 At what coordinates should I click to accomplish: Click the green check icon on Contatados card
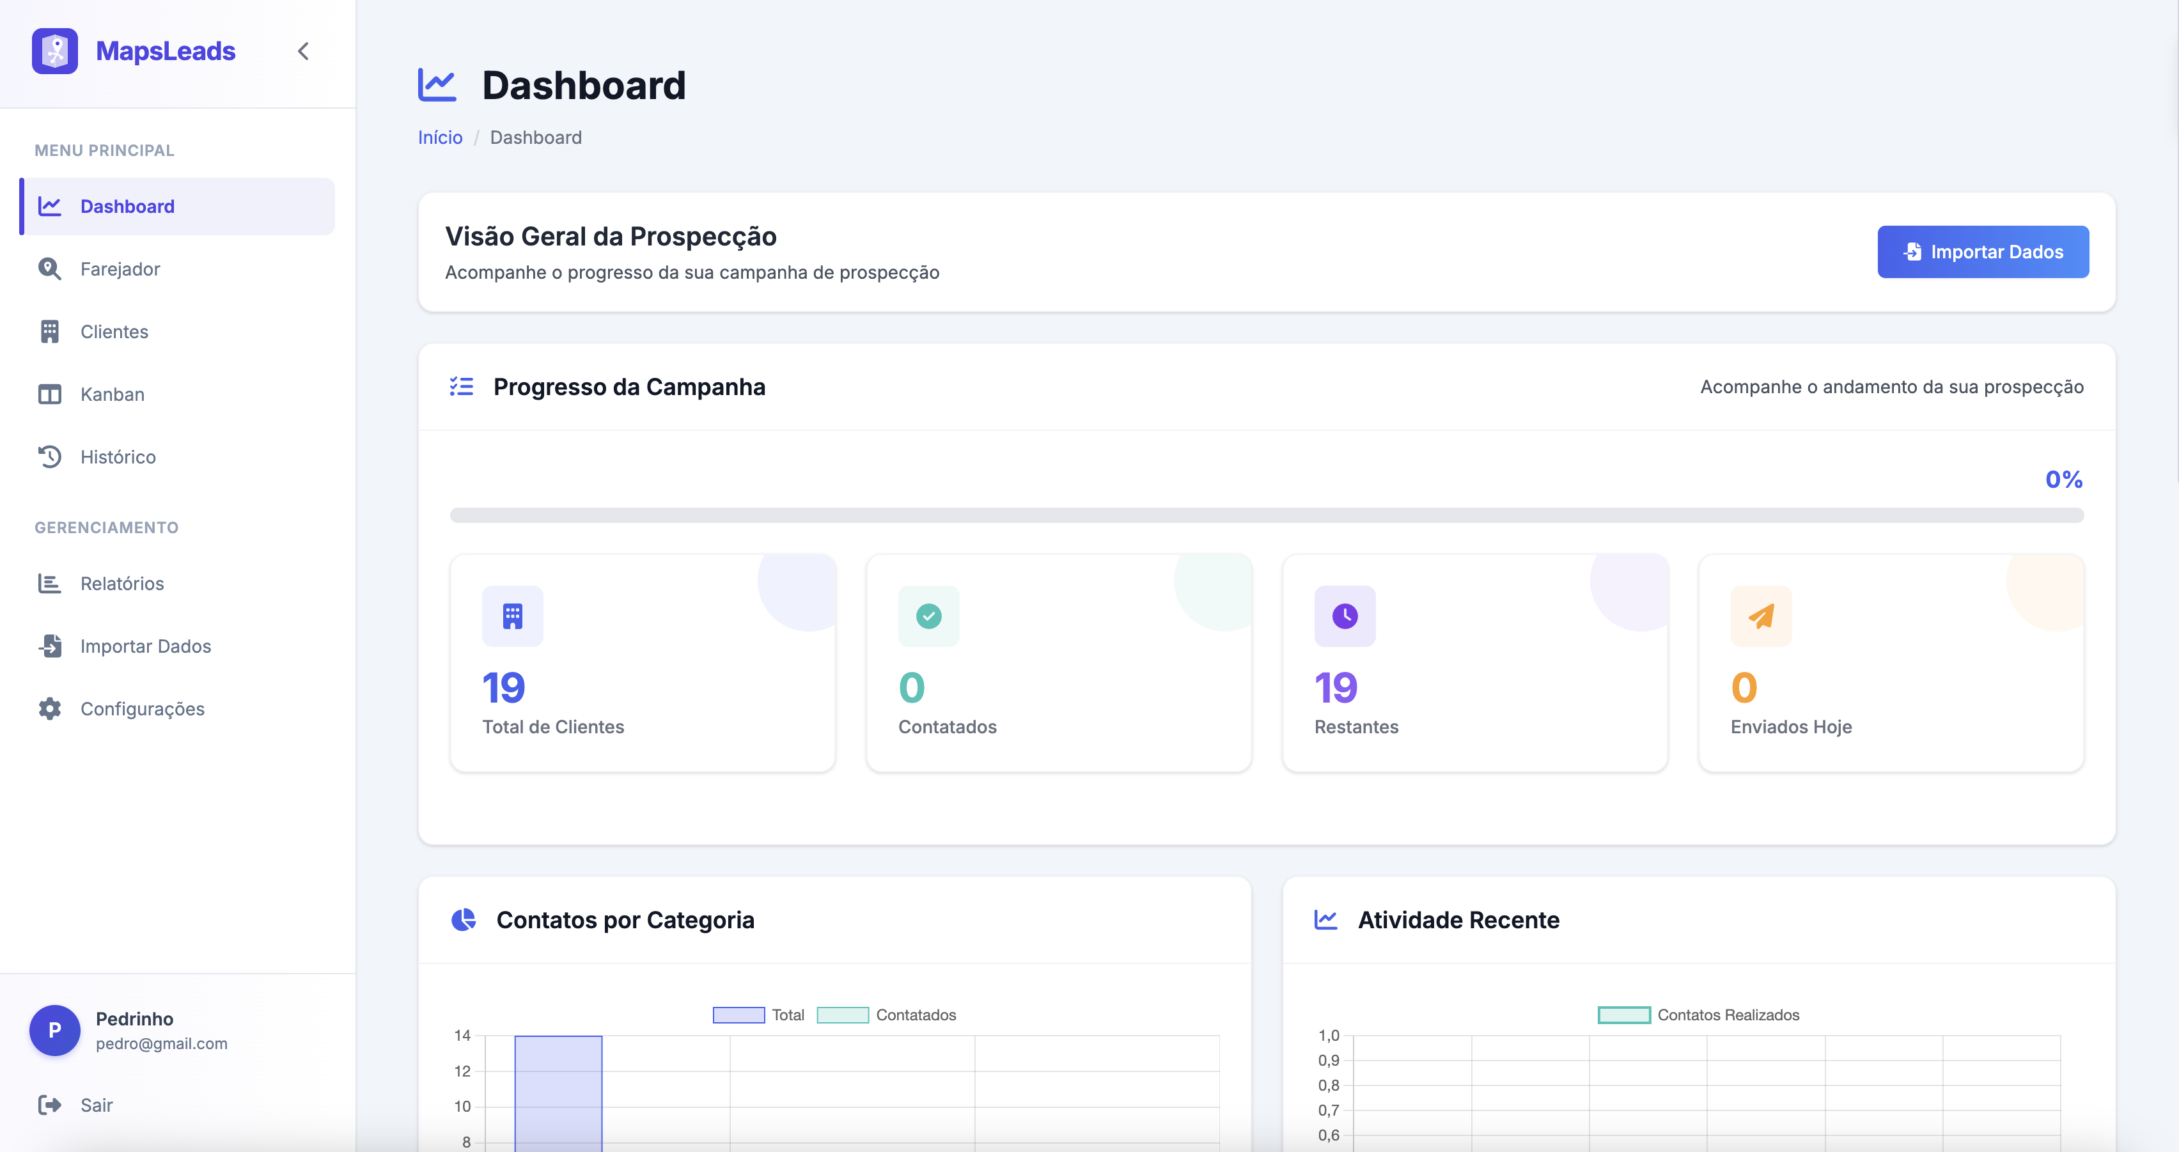[x=929, y=616]
